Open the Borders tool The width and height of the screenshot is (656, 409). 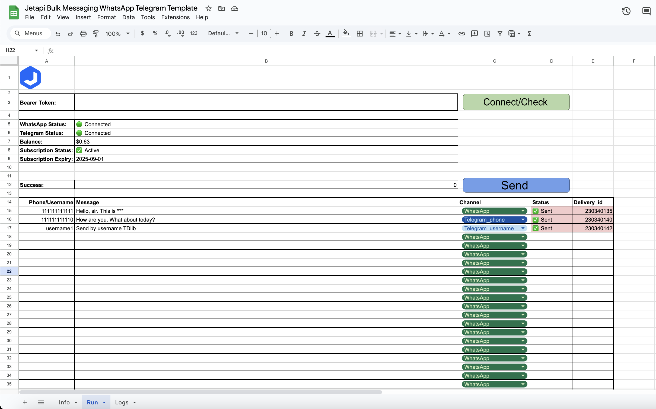click(x=360, y=34)
